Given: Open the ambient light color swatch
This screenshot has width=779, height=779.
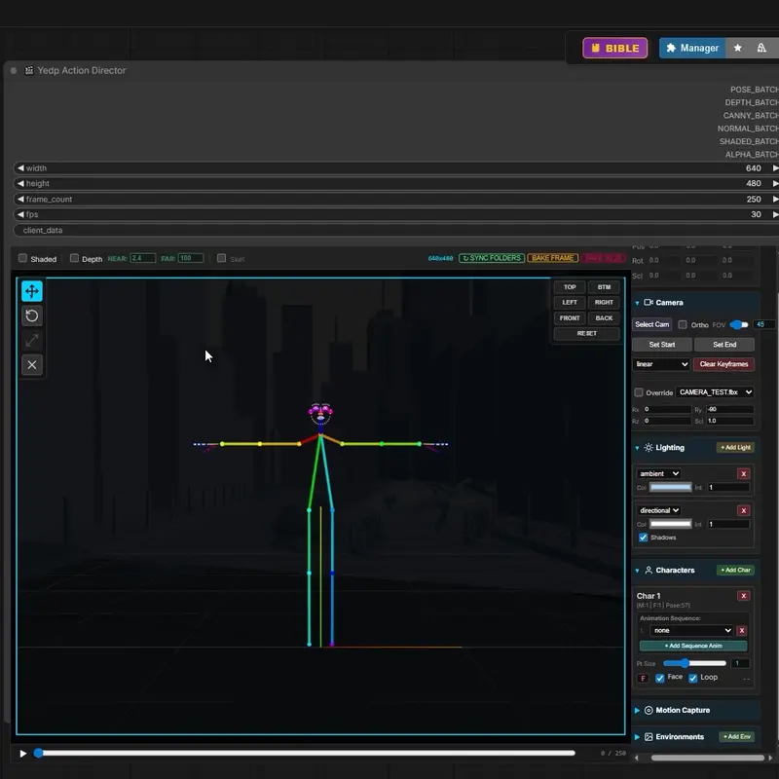Looking at the screenshot, I should click(x=671, y=488).
